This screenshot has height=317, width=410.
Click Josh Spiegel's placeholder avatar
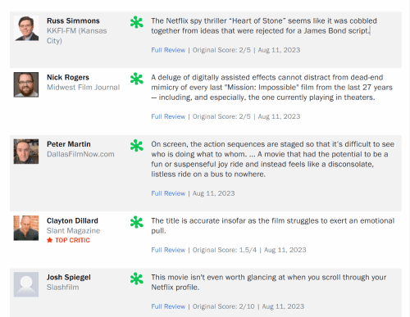(x=26, y=284)
